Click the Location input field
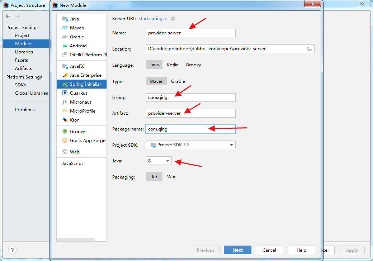This screenshot has width=373, height=261. [230, 49]
